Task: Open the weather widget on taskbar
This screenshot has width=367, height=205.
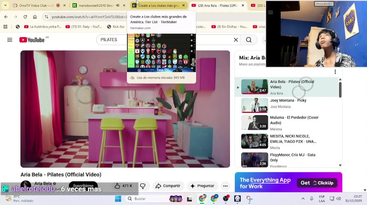Action: coord(19,198)
